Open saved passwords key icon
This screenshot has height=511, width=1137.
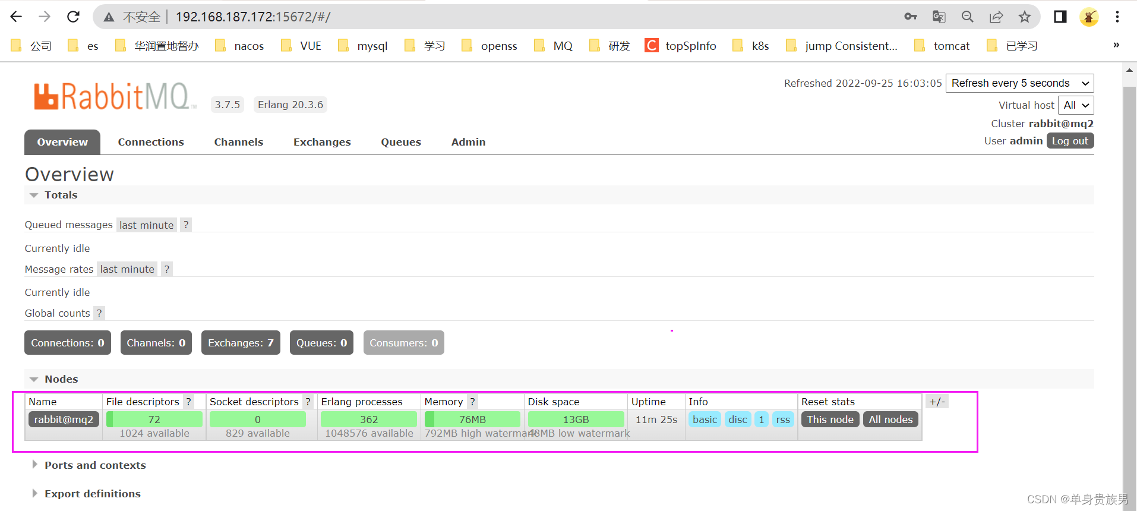[x=911, y=17]
